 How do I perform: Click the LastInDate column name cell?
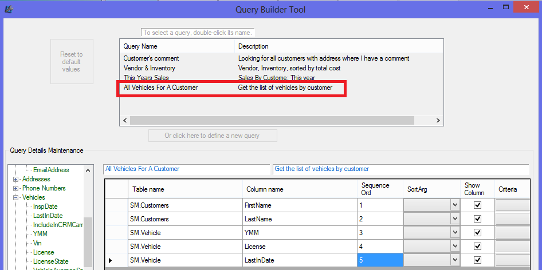click(300, 260)
